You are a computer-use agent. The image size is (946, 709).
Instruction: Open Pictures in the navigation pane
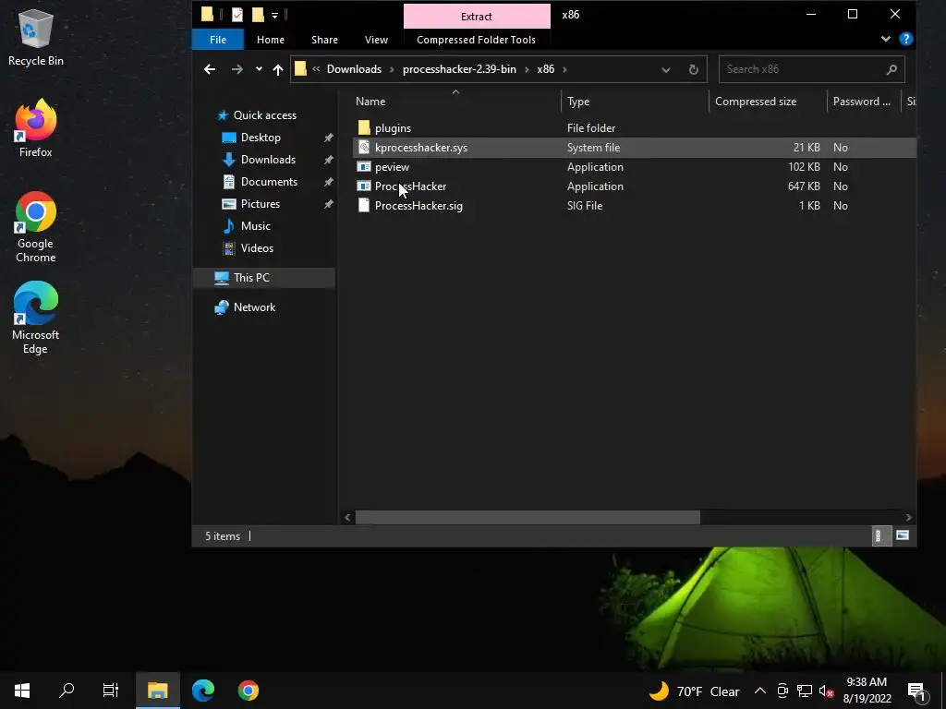pos(260,204)
